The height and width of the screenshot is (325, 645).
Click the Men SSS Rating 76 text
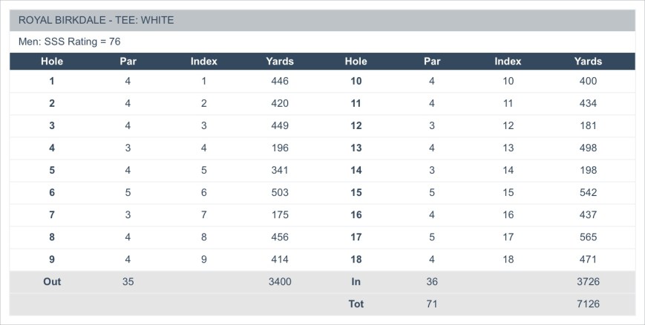pyautogui.click(x=69, y=42)
